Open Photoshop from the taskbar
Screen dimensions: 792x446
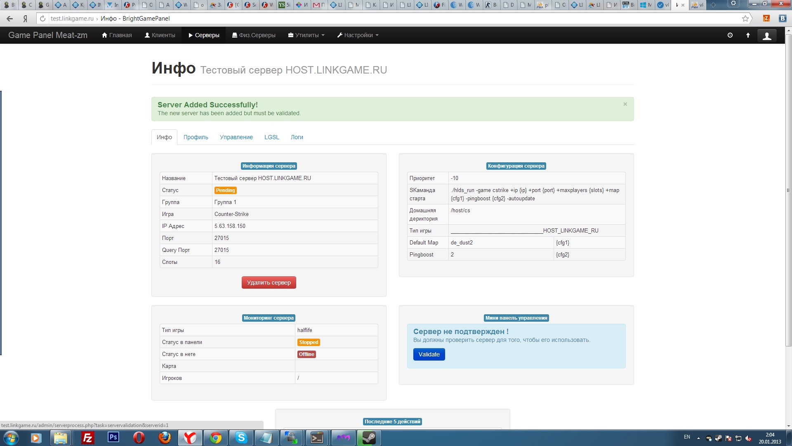113,438
